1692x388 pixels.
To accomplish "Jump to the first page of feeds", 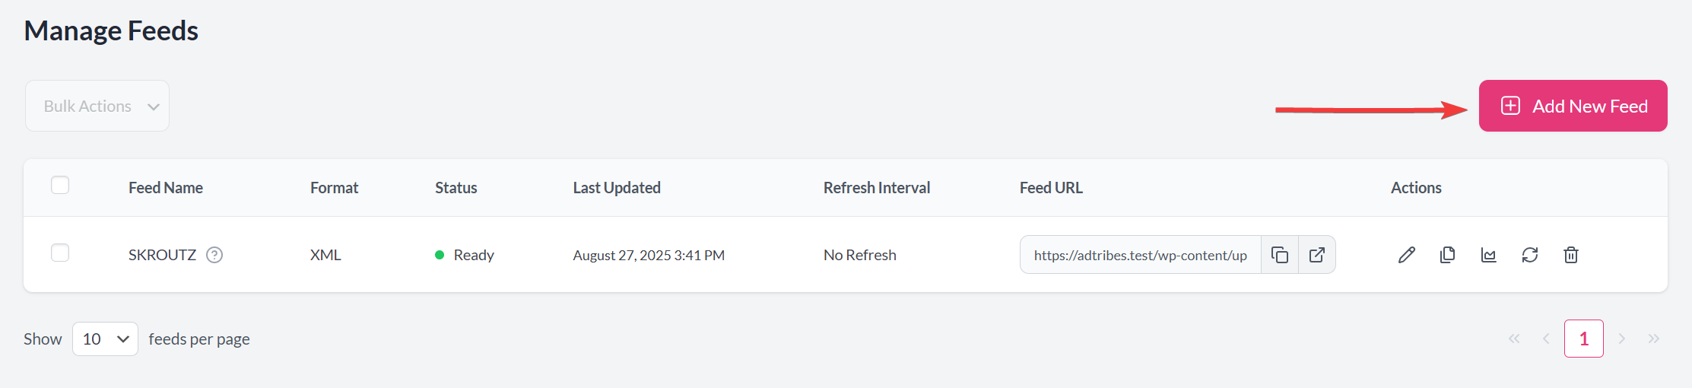I will tap(1514, 339).
